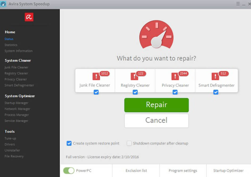Click the Registry Cleaner alert icon
The height and width of the screenshot is (177, 251).
[x=134, y=76]
